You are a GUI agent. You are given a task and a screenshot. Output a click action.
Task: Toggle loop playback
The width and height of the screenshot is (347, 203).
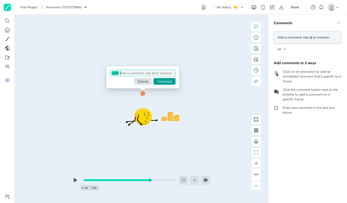(x=183, y=180)
